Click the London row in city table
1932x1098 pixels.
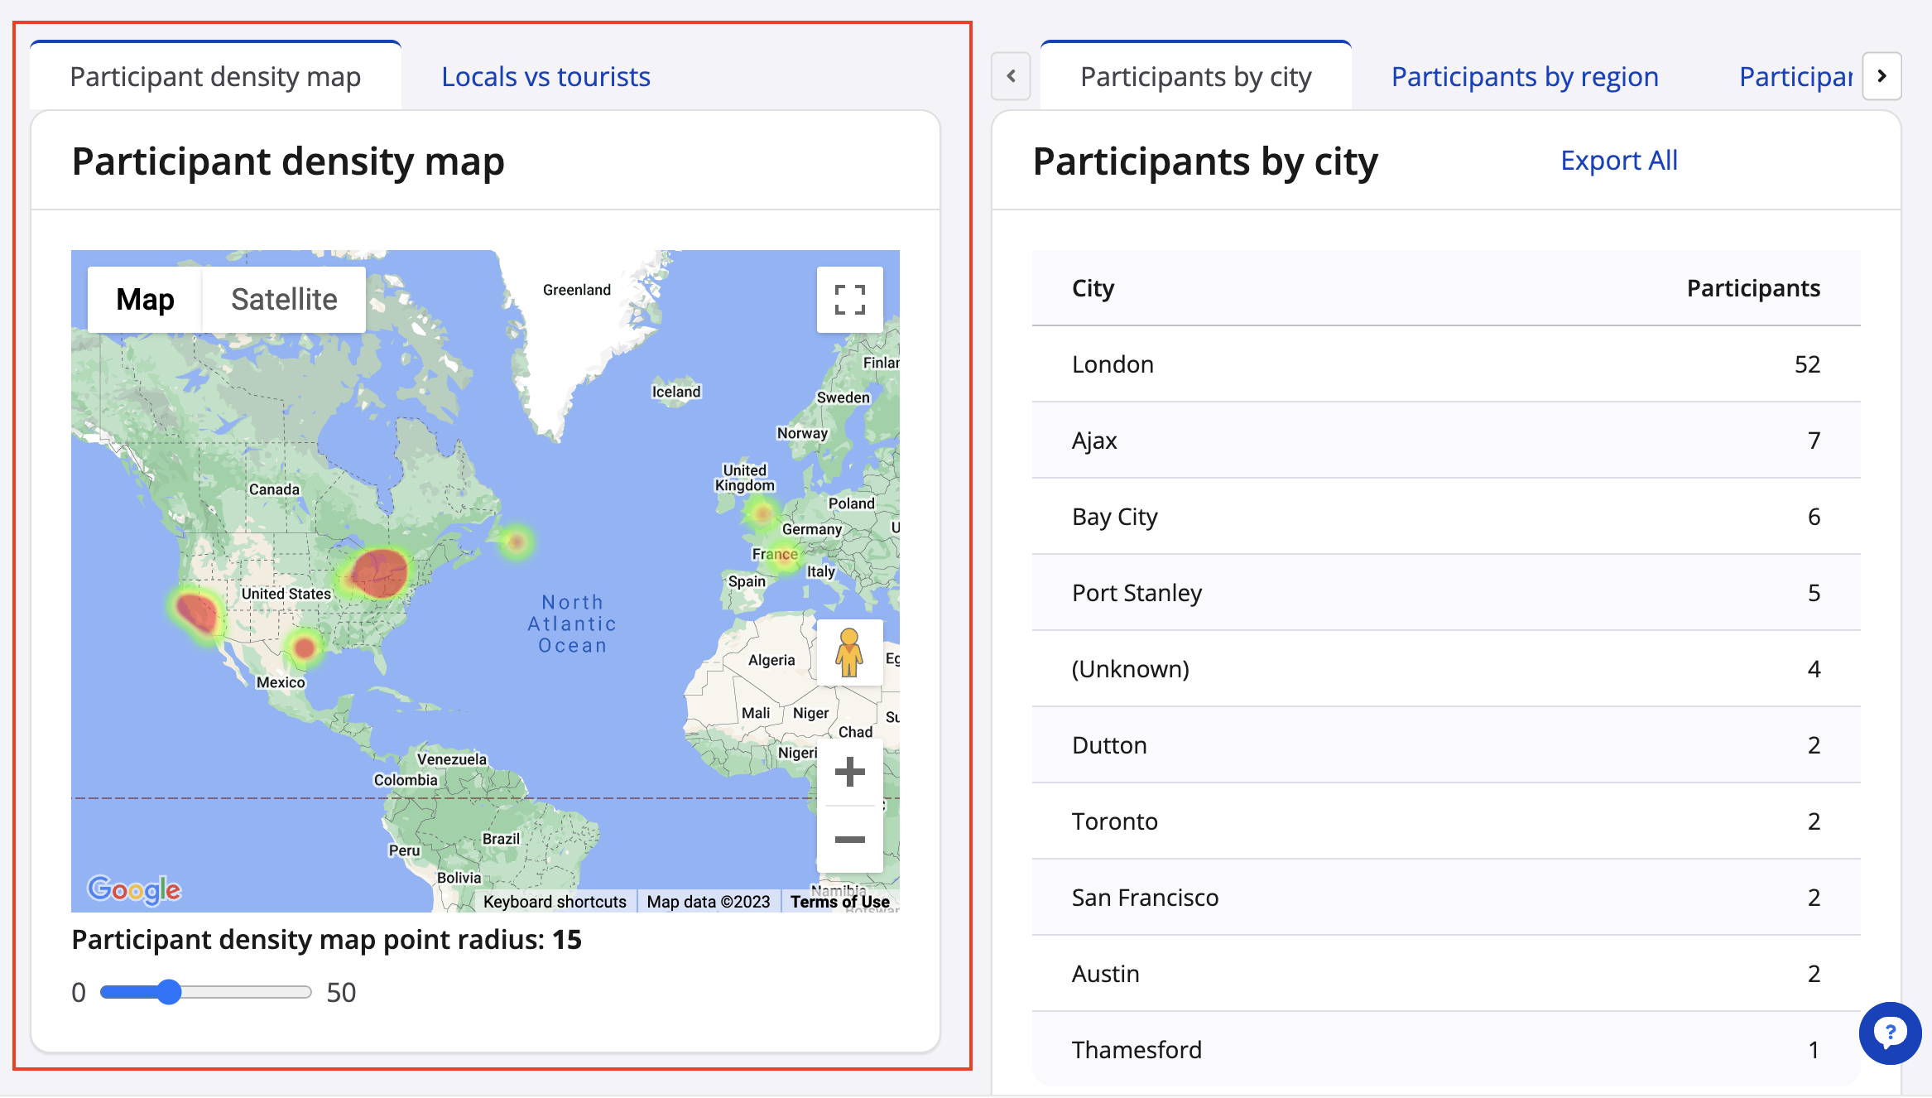coord(1445,364)
